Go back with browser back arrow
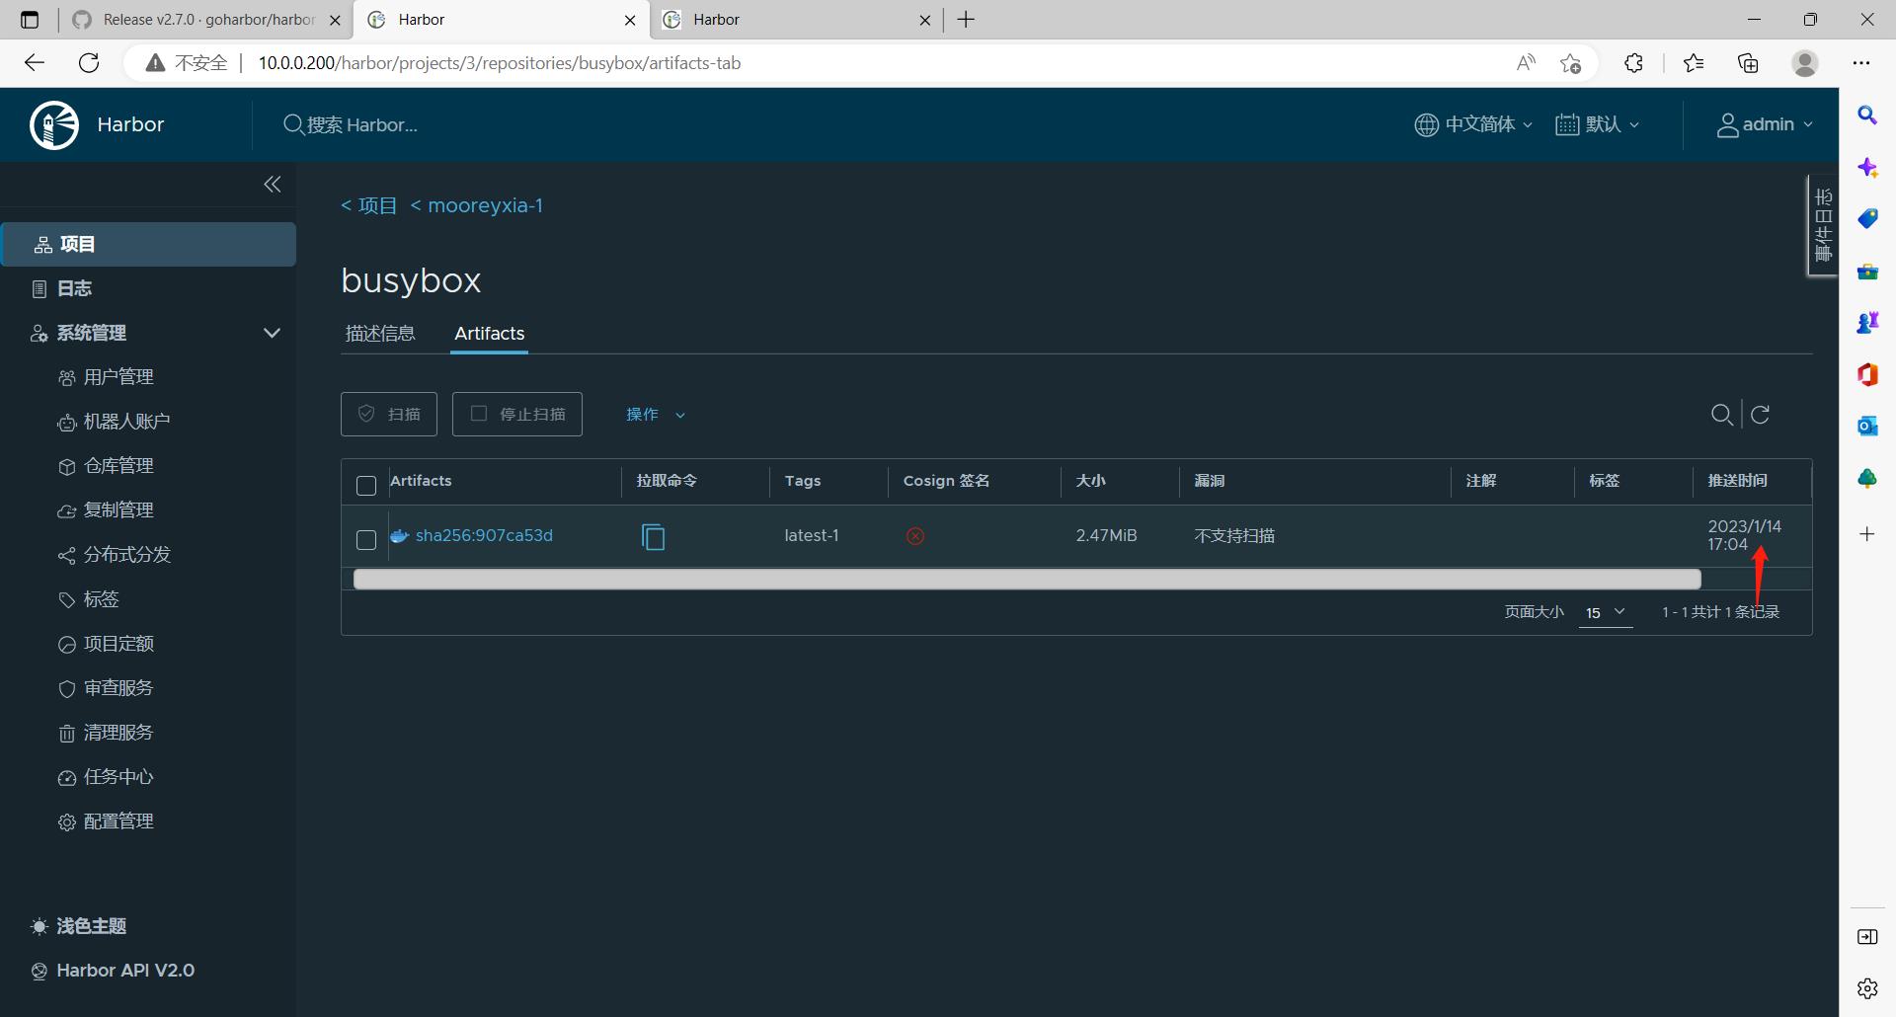 click(x=35, y=63)
